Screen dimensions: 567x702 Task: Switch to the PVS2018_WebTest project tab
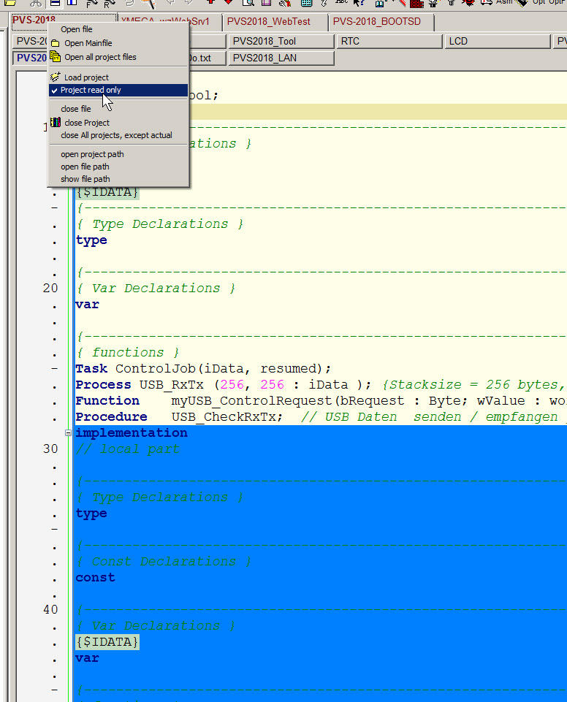[x=275, y=21]
